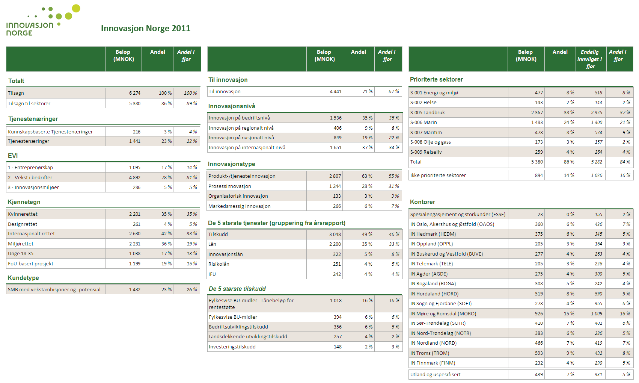
Task: Select the 'Kvinnerettet' row label
Action: tap(23, 214)
